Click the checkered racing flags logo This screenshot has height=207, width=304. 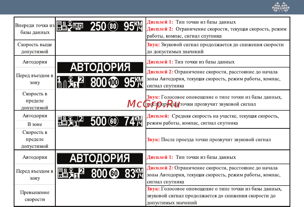tap(280, 7)
